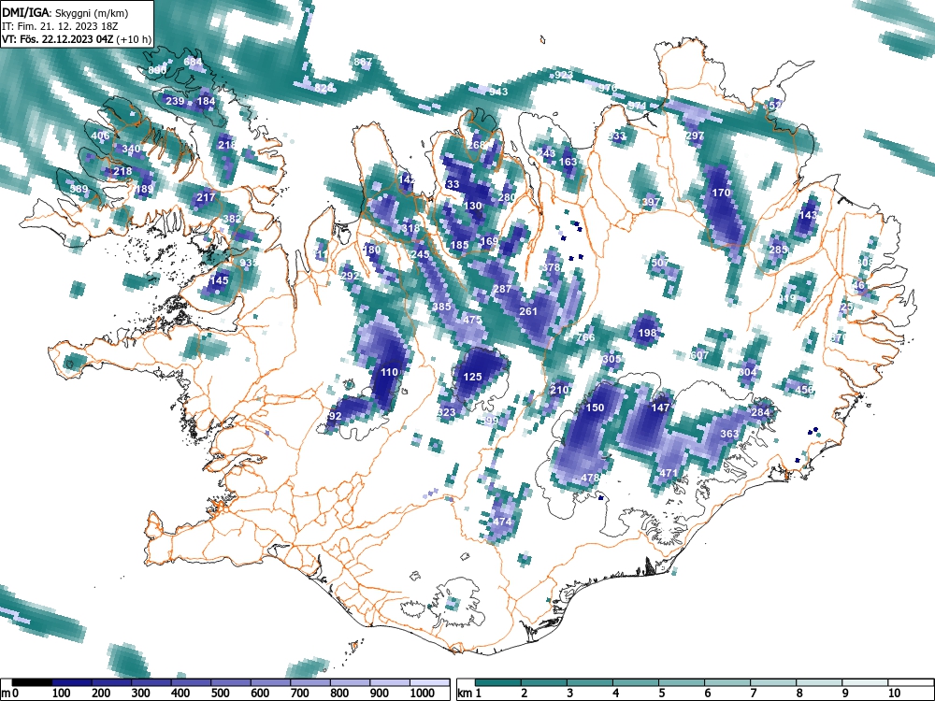Screen dimensions: 935x701
Task: Click the '456' visibility value
Action: (804, 390)
